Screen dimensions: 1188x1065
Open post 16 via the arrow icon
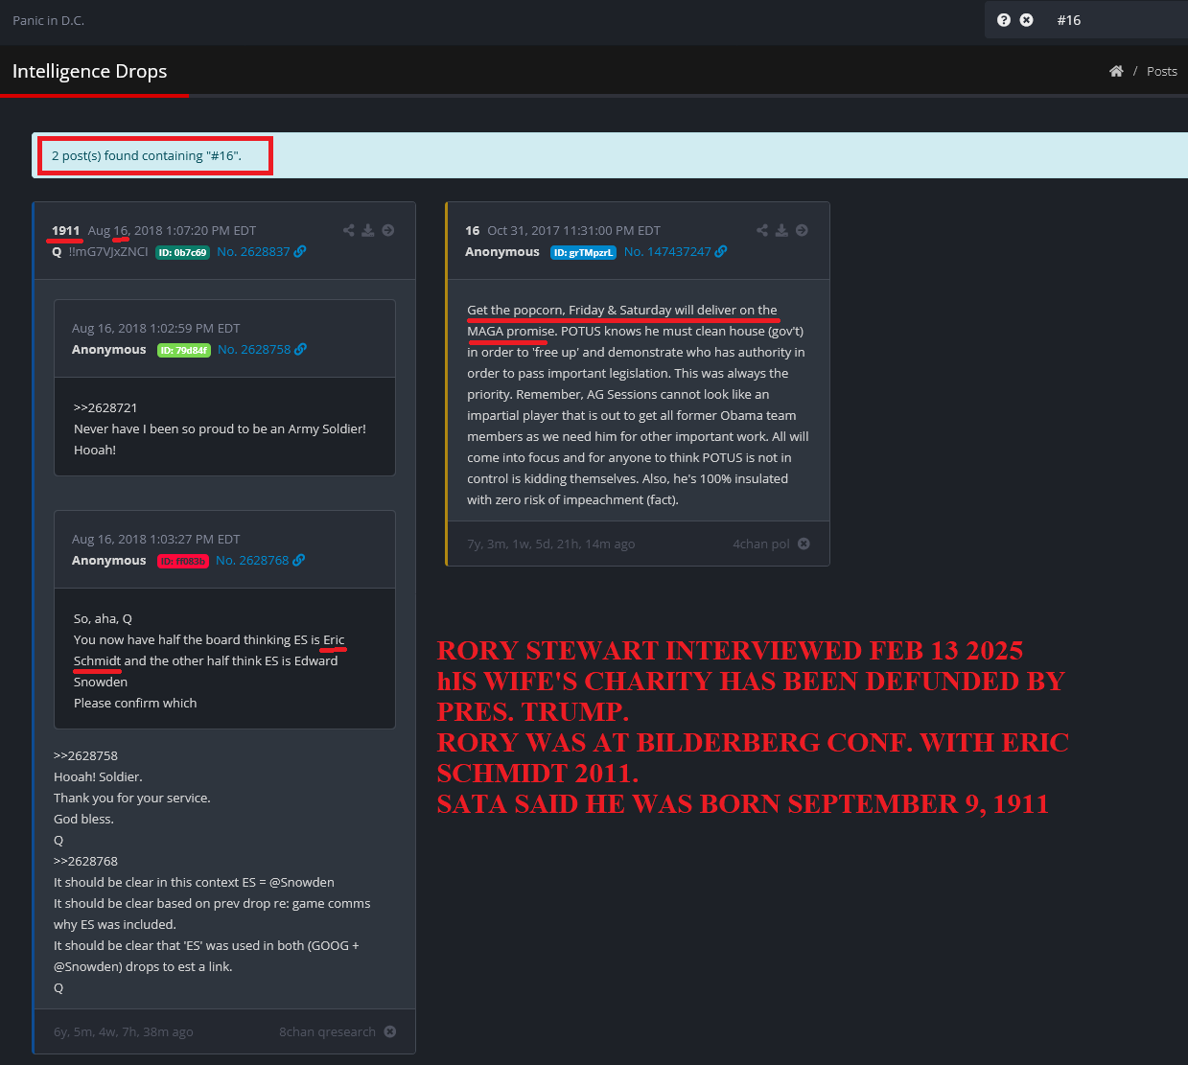[x=803, y=230]
